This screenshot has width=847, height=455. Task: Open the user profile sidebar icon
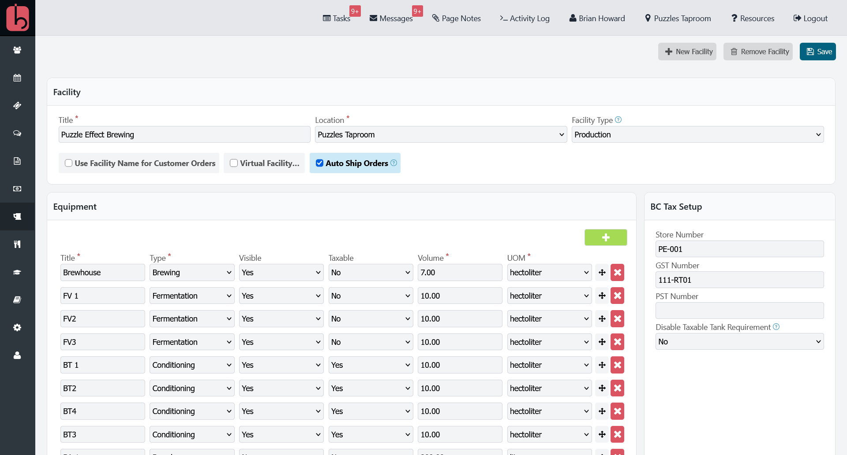pyautogui.click(x=17, y=355)
